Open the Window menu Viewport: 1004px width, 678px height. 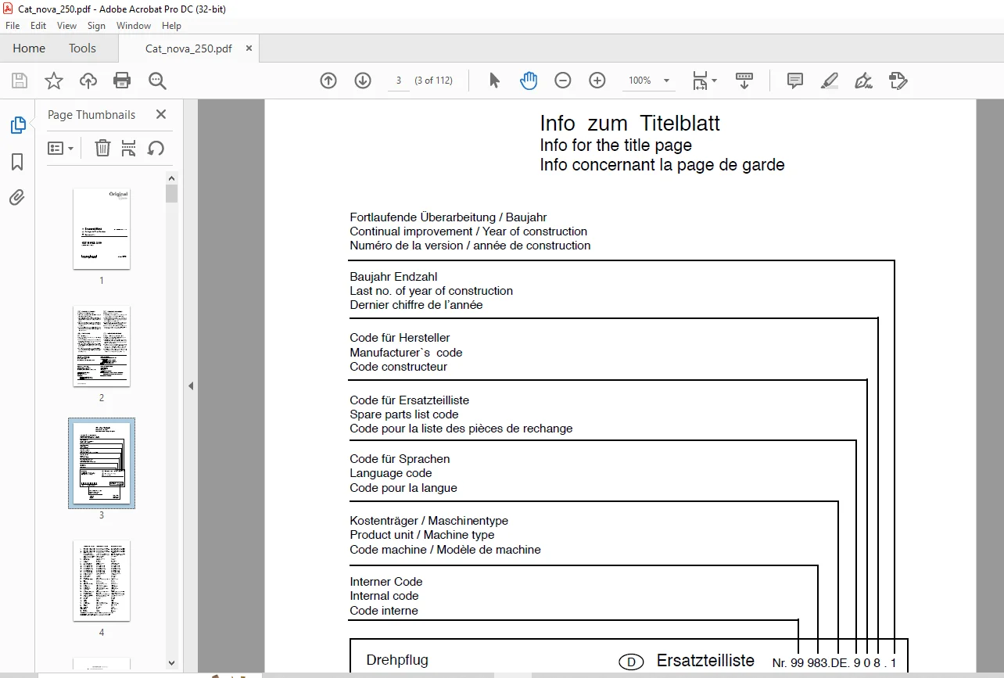(134, 26)
